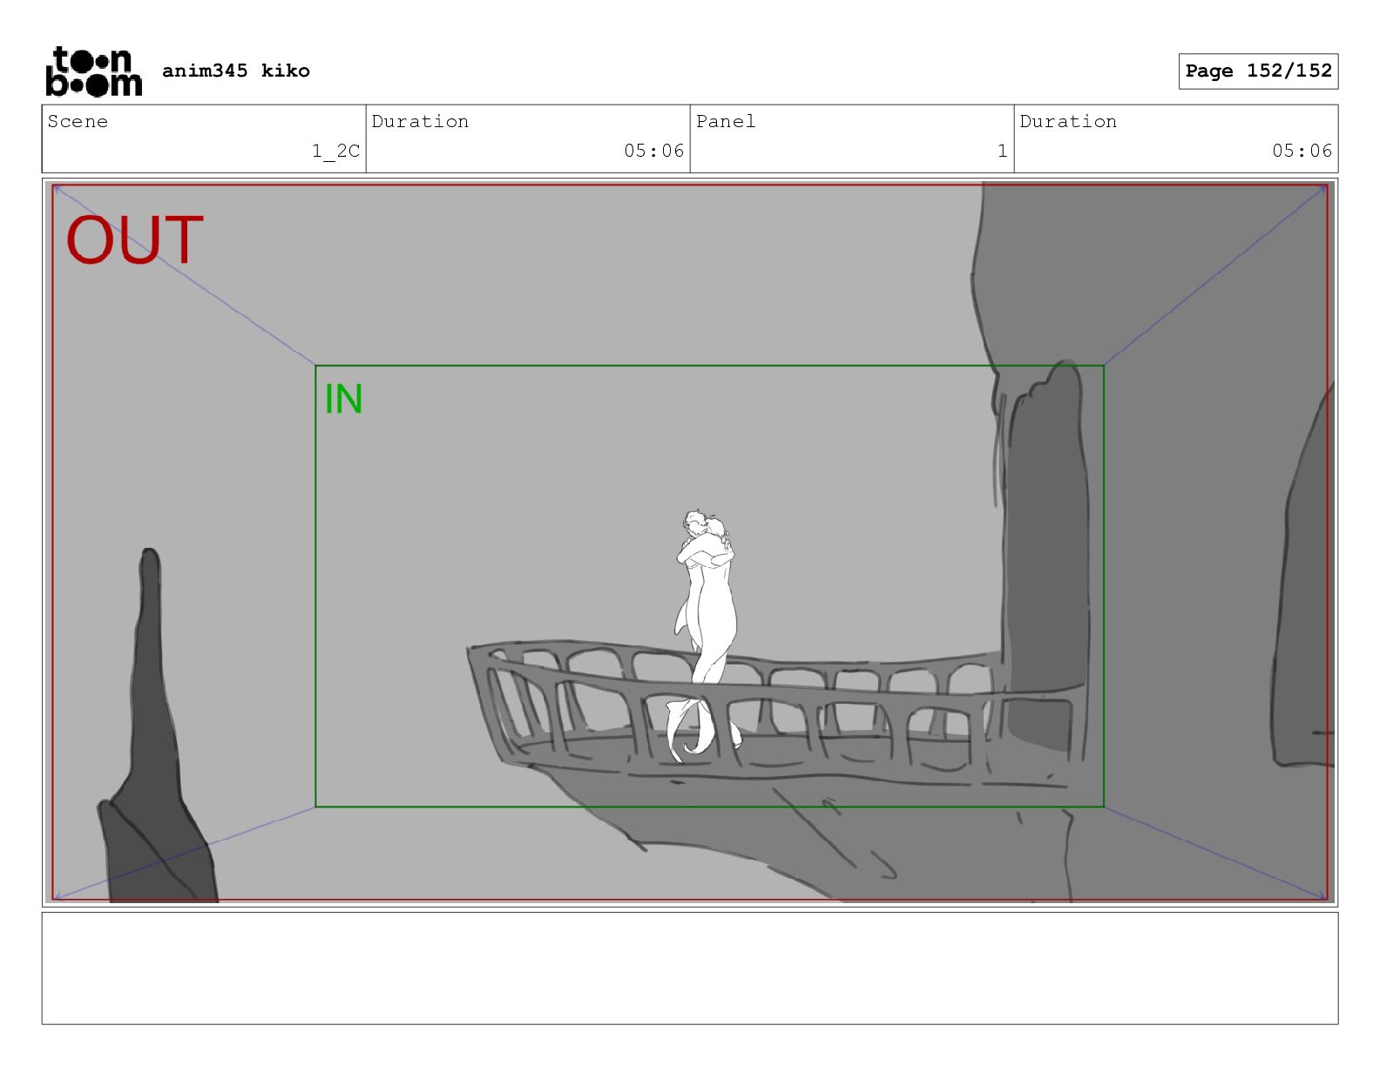Click the red 'OUT' camera frame label
1380x1066 pixels.
(135, 240)
